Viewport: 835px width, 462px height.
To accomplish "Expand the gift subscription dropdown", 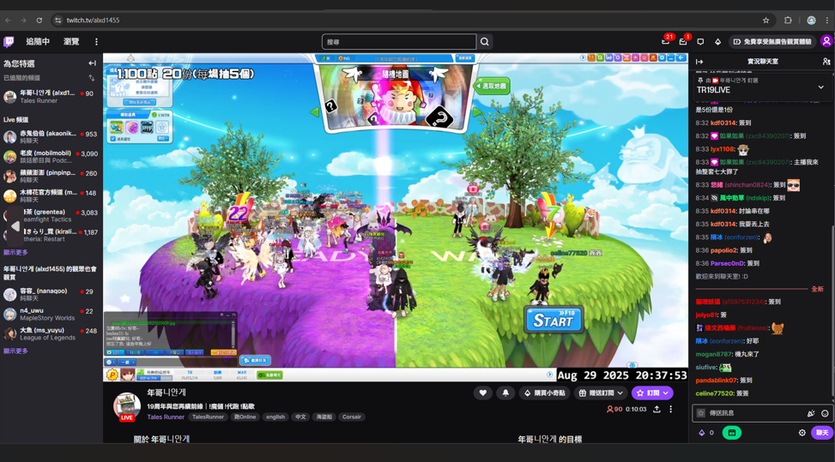I will point(601,393).
